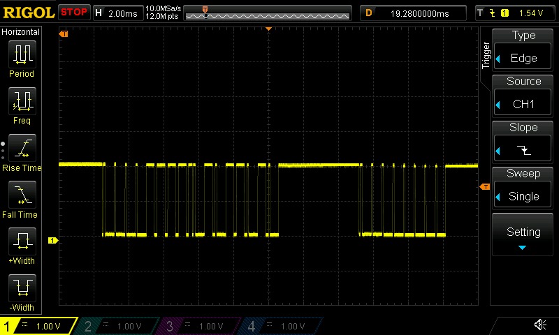Click the STOP run status button
The height and width of the screenshot is (335, 559).
(74, 13)
